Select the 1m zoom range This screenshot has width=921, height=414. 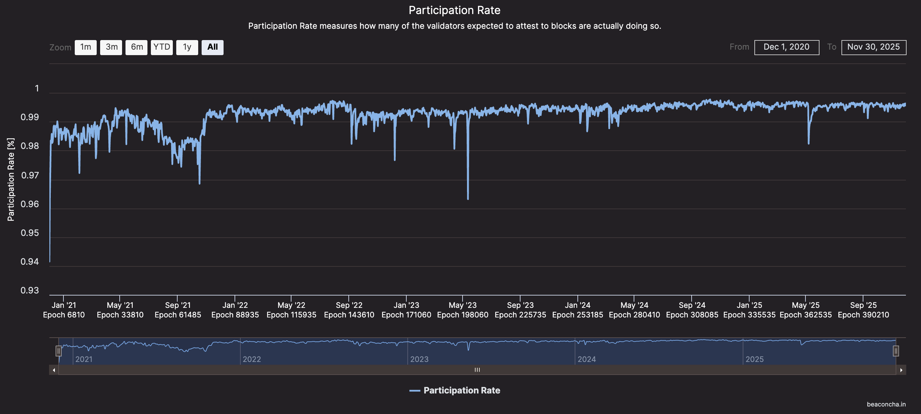click(85, 47)
